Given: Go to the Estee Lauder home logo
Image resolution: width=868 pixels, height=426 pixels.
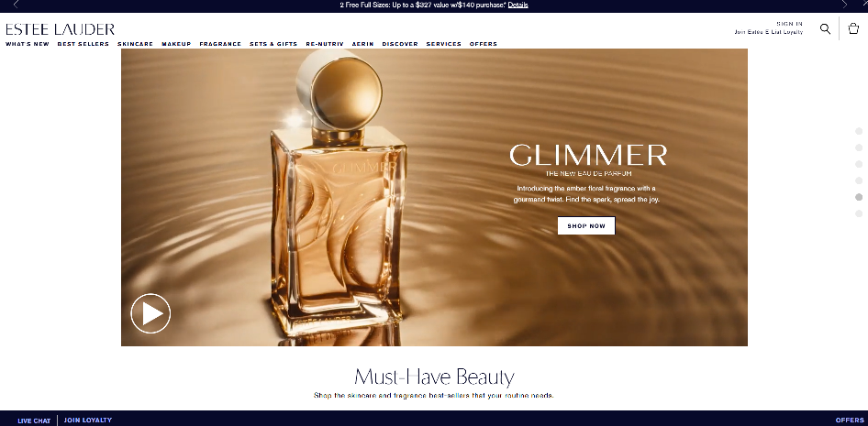Looking at the screenshot, I should point(61,29).
